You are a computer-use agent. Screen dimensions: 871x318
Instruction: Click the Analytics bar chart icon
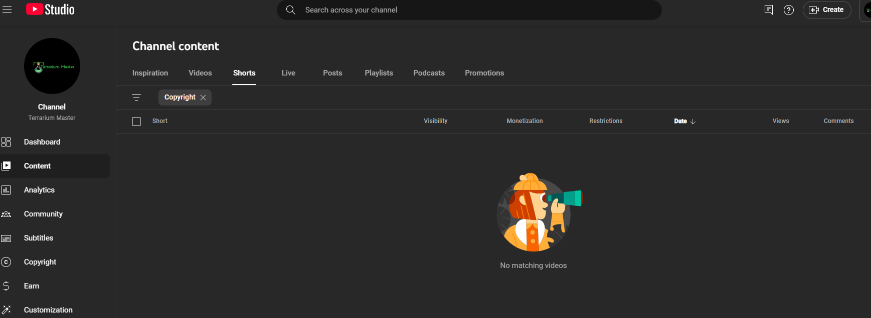[x=6, y=190]
